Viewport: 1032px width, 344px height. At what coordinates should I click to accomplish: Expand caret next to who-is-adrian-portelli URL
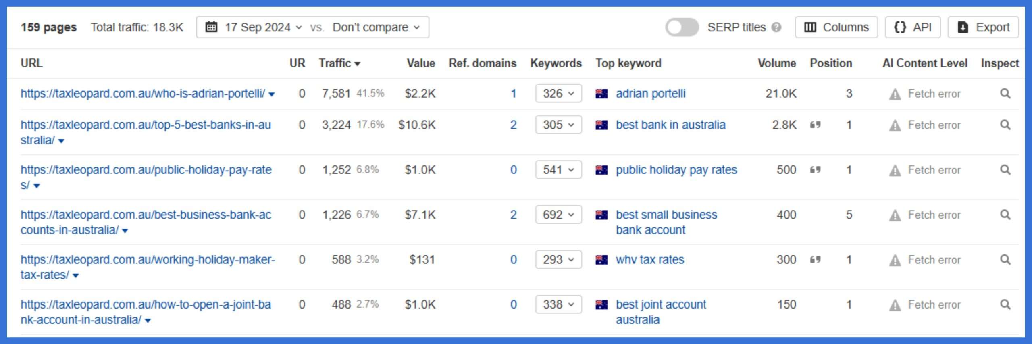coord(272,95)
